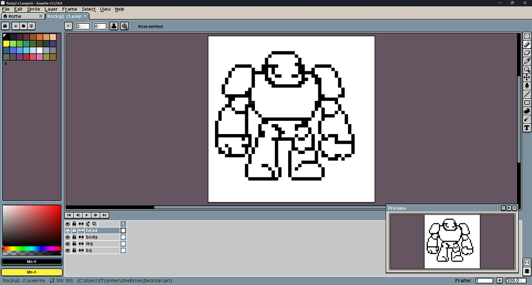The width and height of the screenshot is (532, 285).
Task: Toggle visibility of all layers in header
Action: pyautogui.click(x=68, y=224)
